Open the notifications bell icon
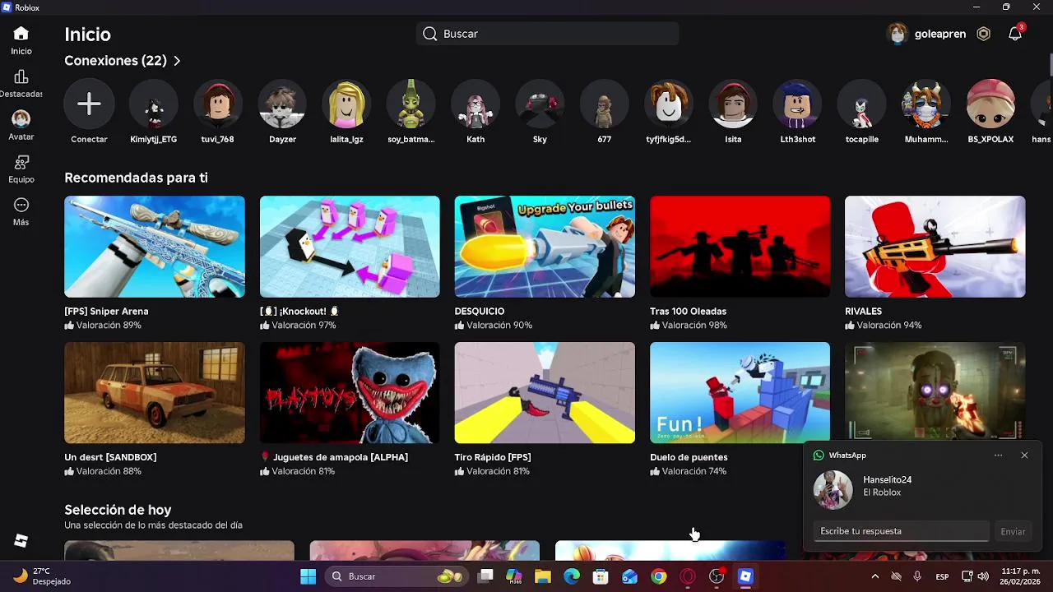The width and height of the screenshot is (1053, 592). click(x=1015, y=34)
